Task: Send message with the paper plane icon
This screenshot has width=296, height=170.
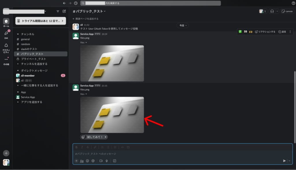Action: coord(284,161)
